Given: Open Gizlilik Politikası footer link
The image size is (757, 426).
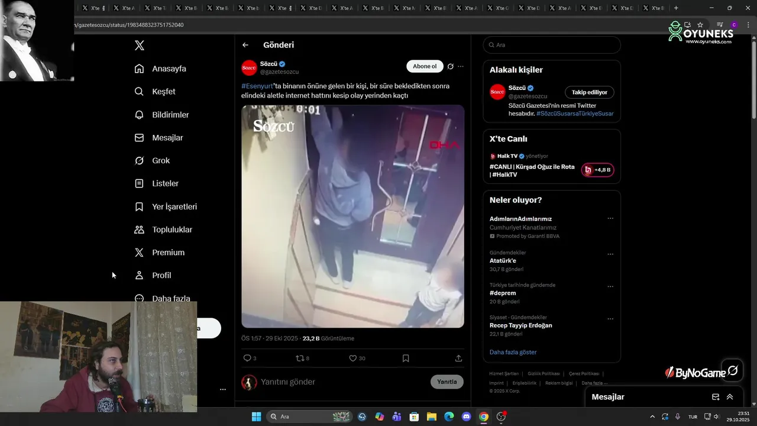Looking at the screenshot, I should [544, 374].
